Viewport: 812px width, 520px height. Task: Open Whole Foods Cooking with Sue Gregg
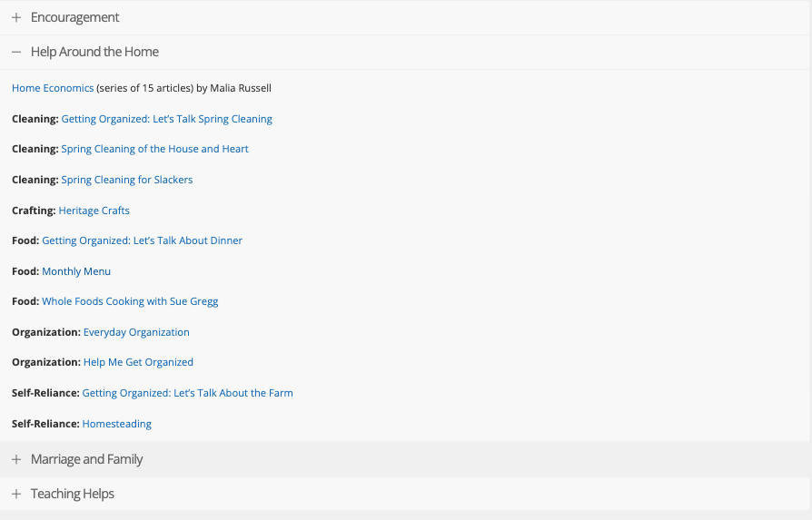coord(130,302)
